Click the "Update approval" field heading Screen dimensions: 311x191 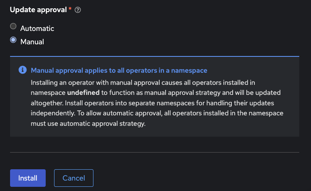click(x=38, y=9)
